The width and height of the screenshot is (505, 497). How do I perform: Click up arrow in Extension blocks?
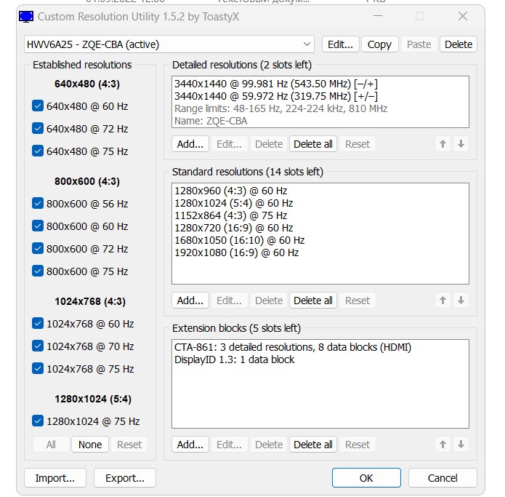click(x=443, y=445)
